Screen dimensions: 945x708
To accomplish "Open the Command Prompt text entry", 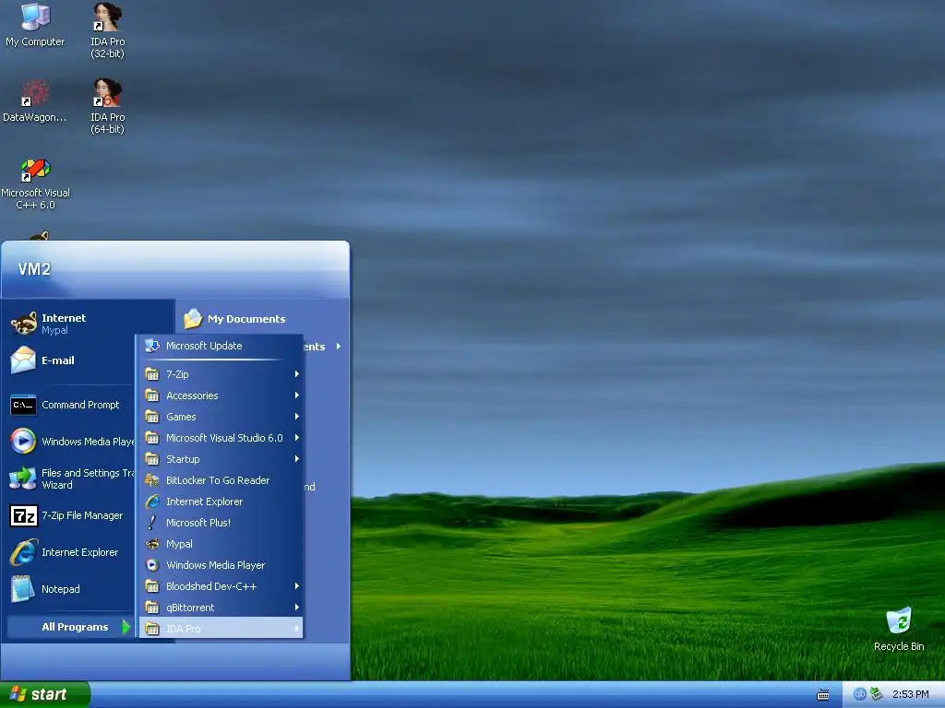I will 80,405.
